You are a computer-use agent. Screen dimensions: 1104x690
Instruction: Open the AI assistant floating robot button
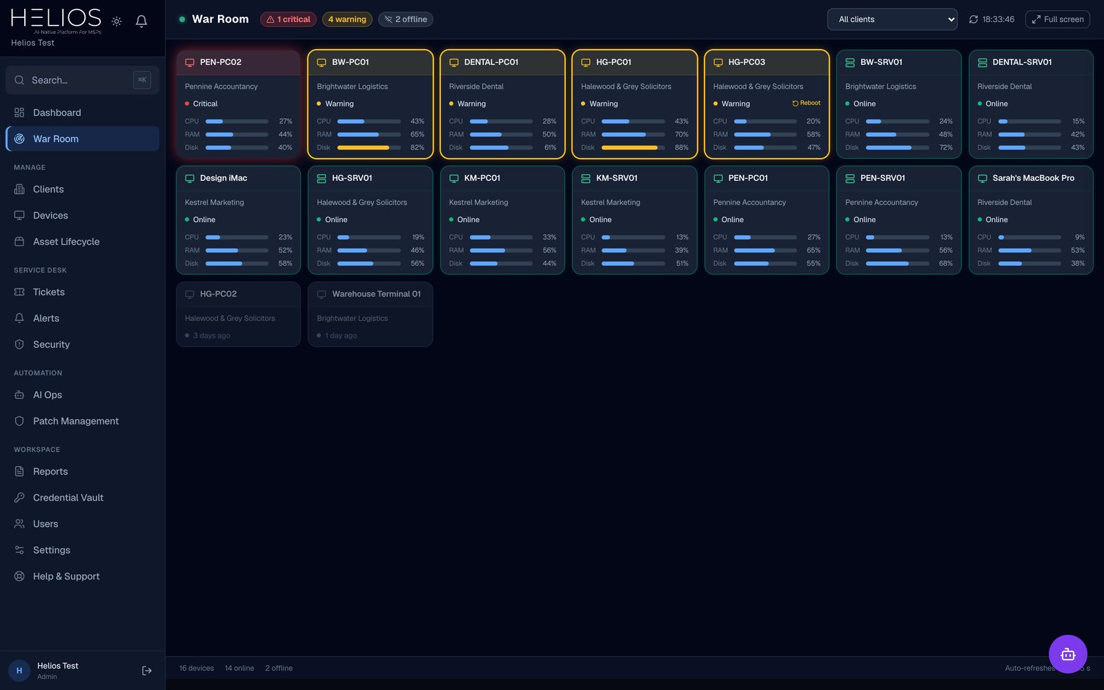pos(1068,654)
